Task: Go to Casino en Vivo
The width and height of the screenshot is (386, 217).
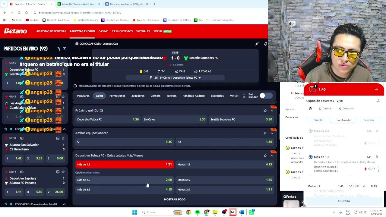Action: [122, 31]
